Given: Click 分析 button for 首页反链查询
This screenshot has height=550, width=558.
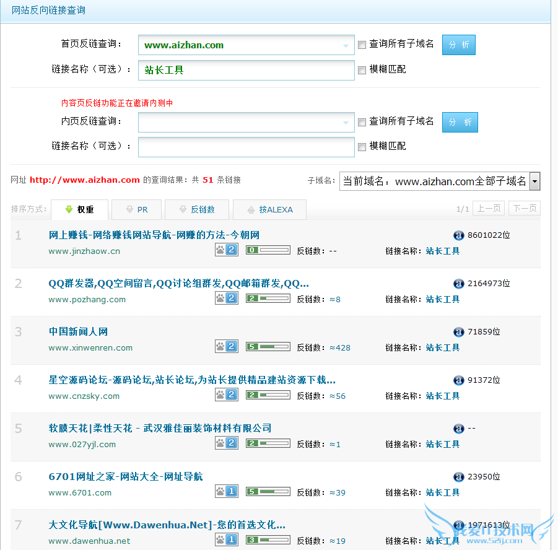Looking at the screenshot, I should (x=459, y=45).
